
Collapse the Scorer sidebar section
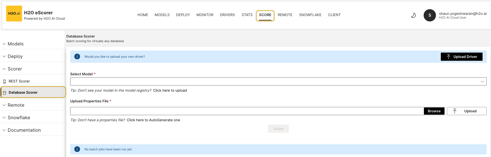point(15,69)
